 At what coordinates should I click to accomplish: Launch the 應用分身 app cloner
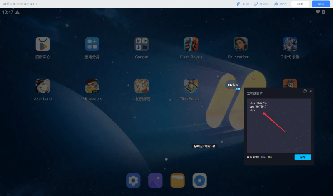92,44
